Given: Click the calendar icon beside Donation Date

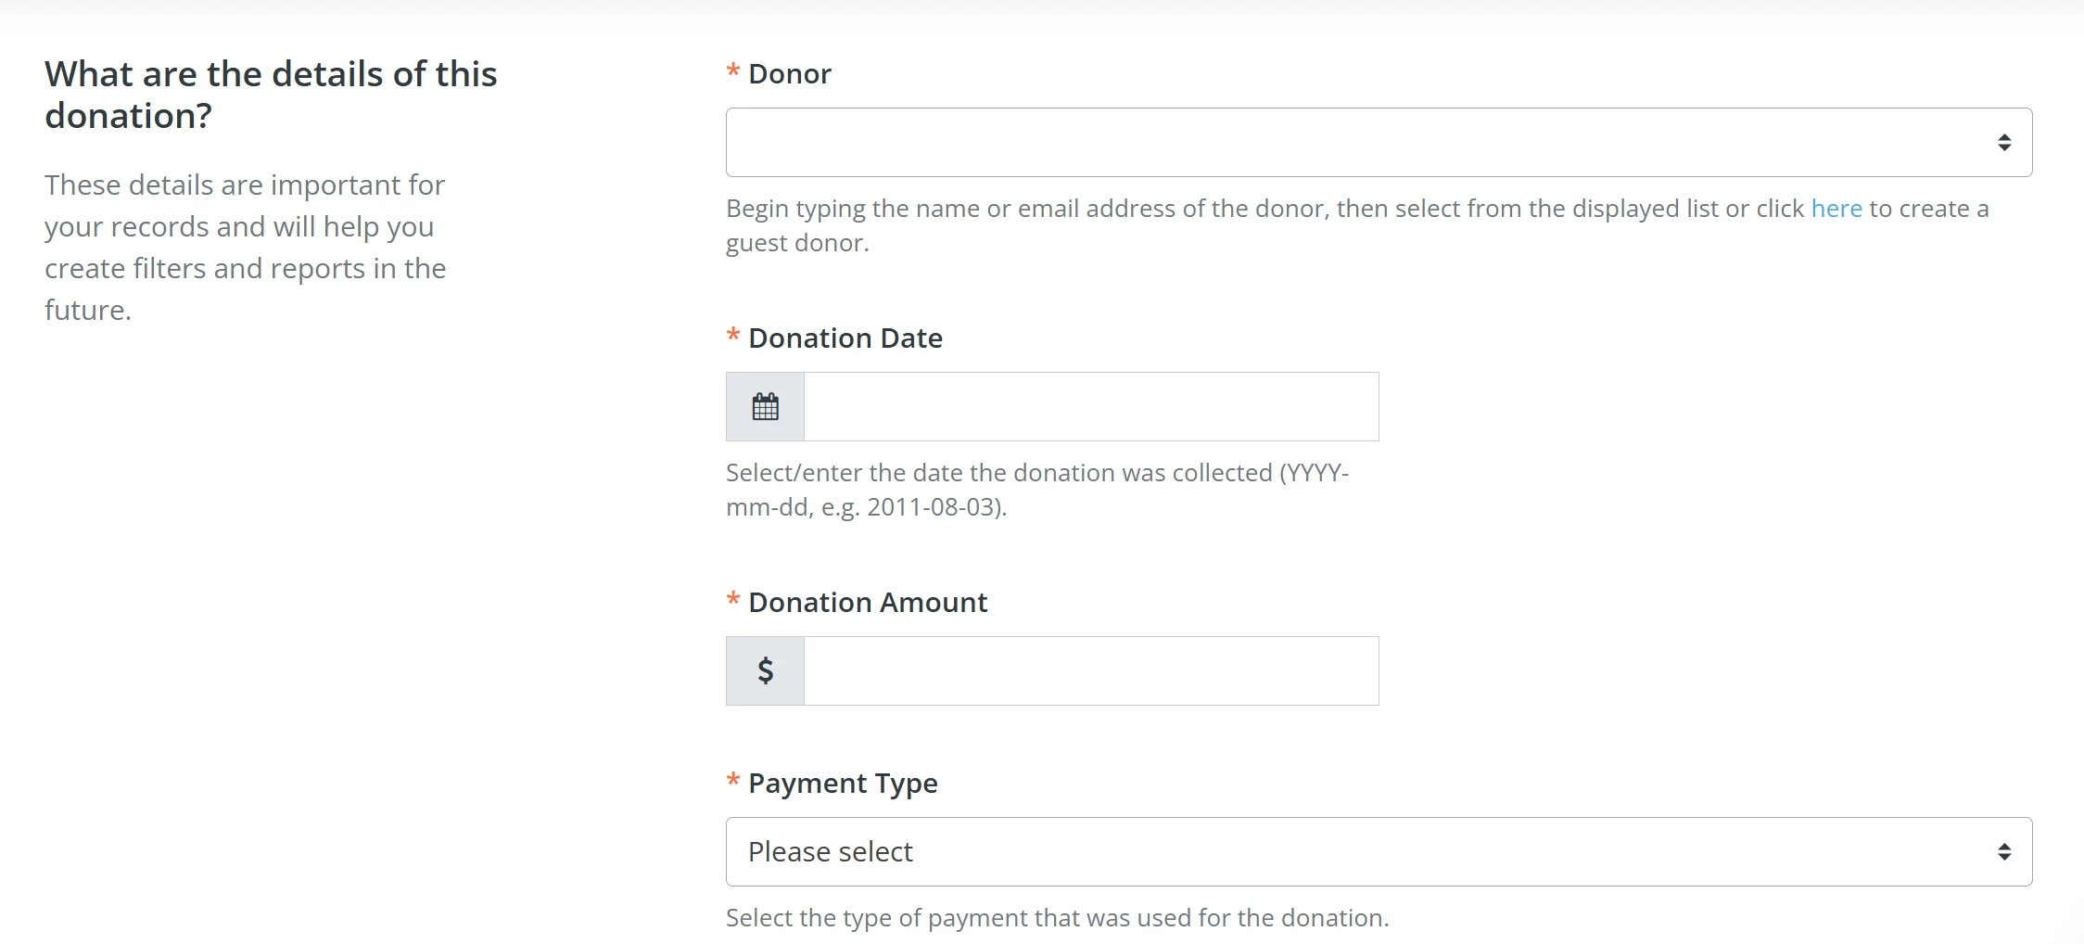Looking at the screenshot, I should tap(764, 406).
